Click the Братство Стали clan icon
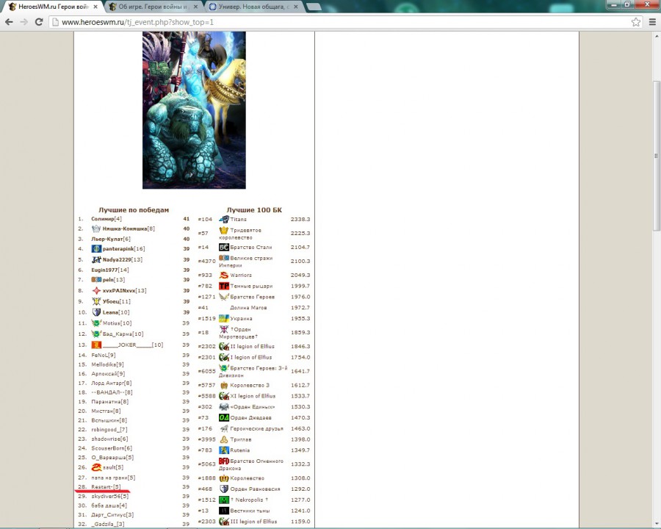 point(224,247)
